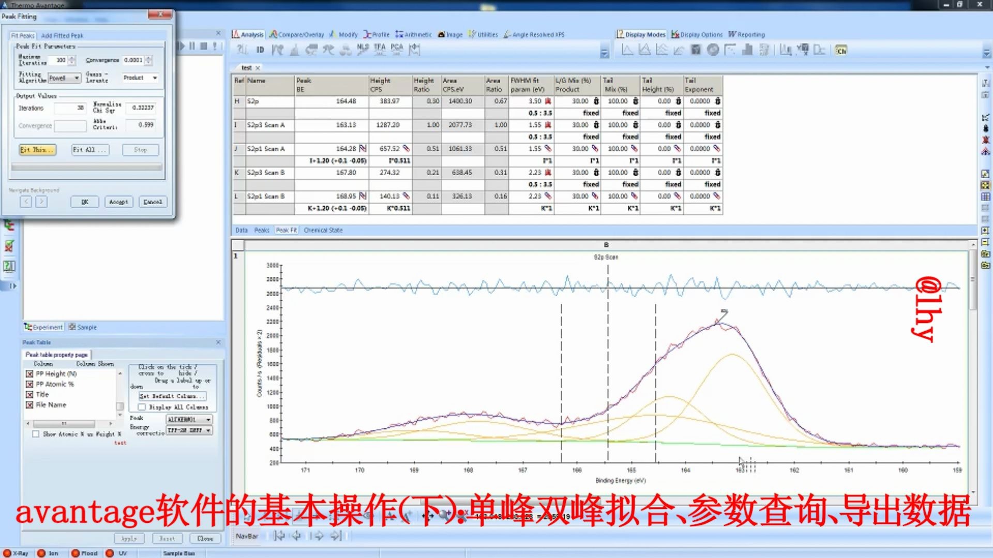Click the Peak Fitting progress bar
This screenshot has height=558, width=993.
tap(86, 167)
